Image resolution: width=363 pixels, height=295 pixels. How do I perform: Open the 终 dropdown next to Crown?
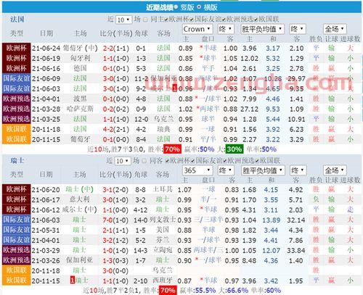(x=226, y=29)
